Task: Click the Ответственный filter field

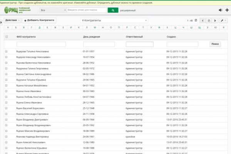Action: click(x=140, y=44)
